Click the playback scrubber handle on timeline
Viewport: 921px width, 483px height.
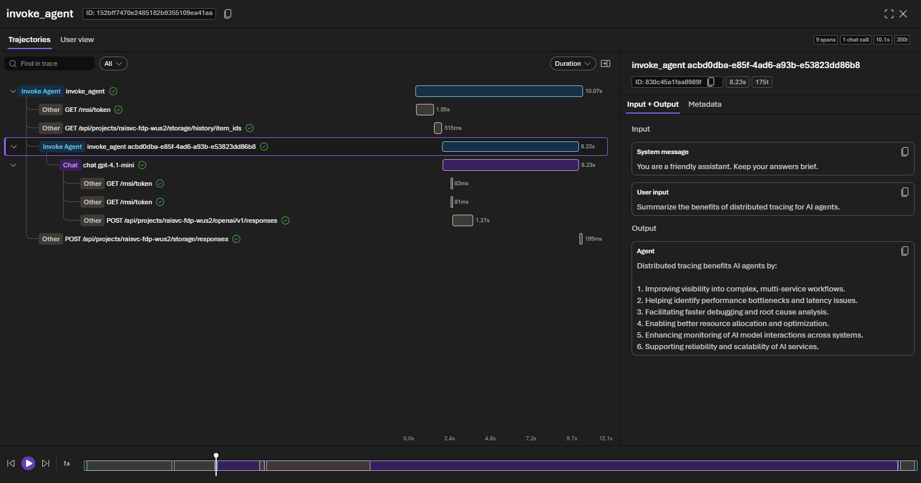(x=216, y=456)
